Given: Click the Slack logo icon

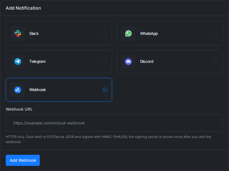Looking at the screenshot, I should [x=18, y=33].
